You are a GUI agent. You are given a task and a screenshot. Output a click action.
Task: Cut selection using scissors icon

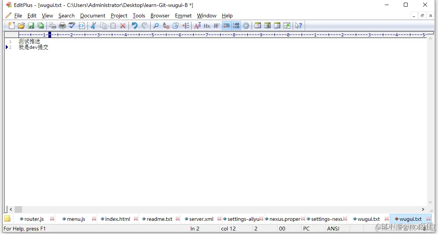point(94,26)
